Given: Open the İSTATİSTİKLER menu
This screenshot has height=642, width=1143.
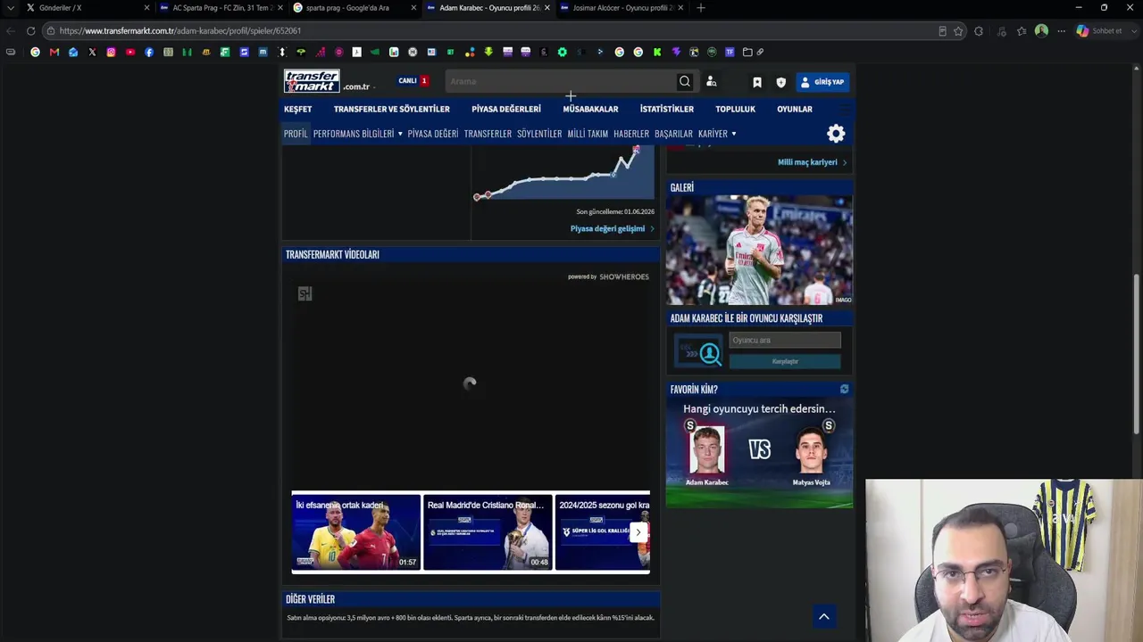Looking at the screenshot, I should pyautogui.click(x=667, y=109).
